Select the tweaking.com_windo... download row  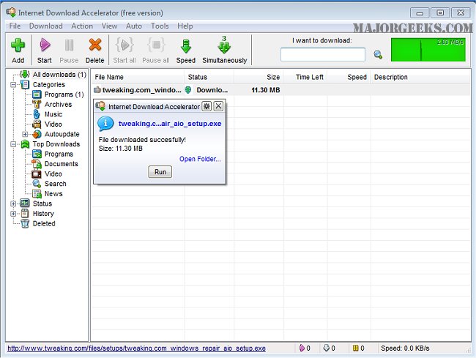[280, 90]
